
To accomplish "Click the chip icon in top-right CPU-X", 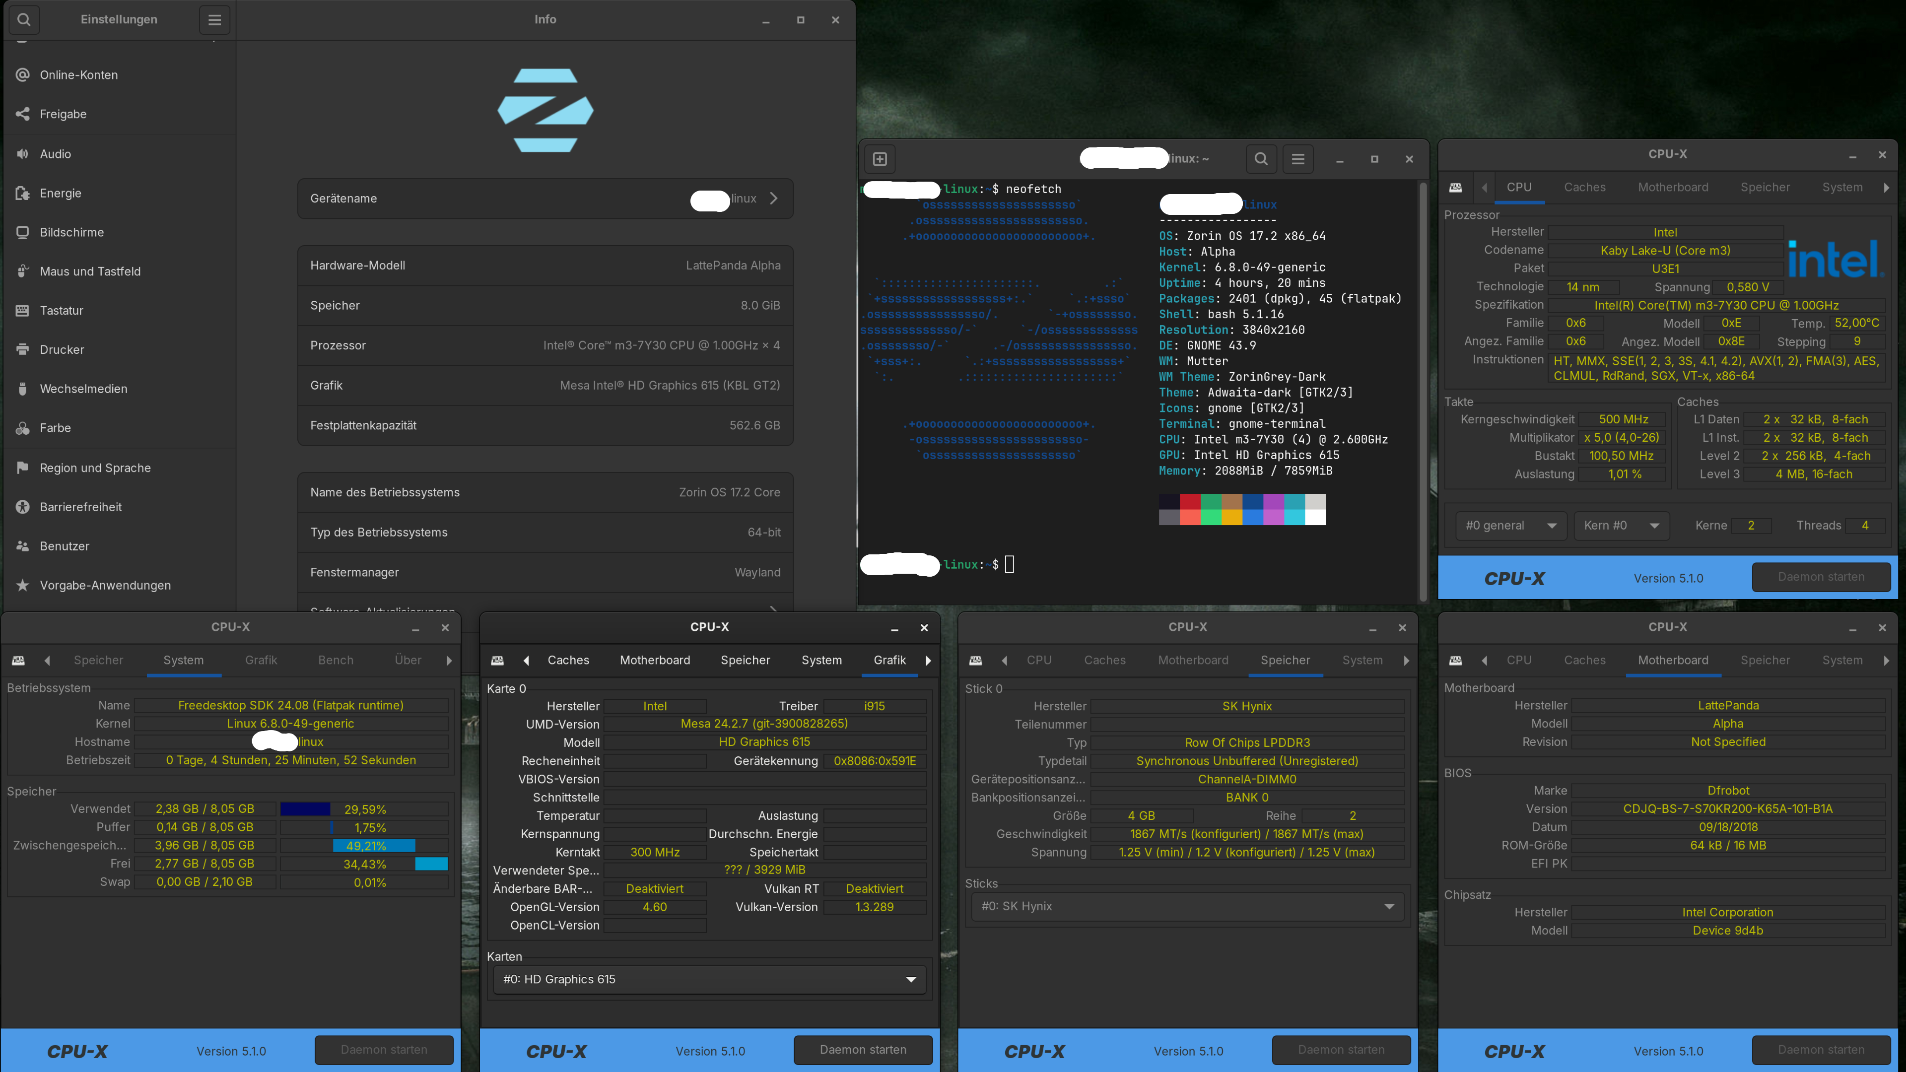I will click(1455, 188).
